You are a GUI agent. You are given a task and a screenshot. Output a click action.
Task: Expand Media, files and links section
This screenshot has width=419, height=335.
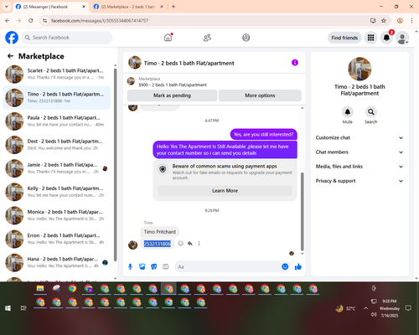pos(360,167)
